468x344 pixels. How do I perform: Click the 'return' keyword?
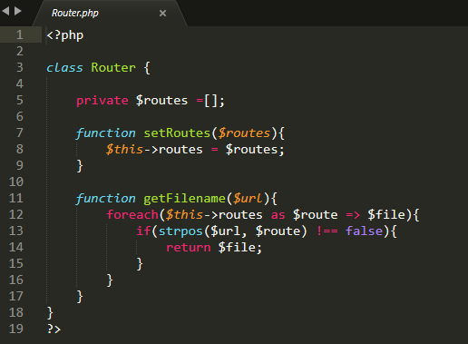coord(189,248)
